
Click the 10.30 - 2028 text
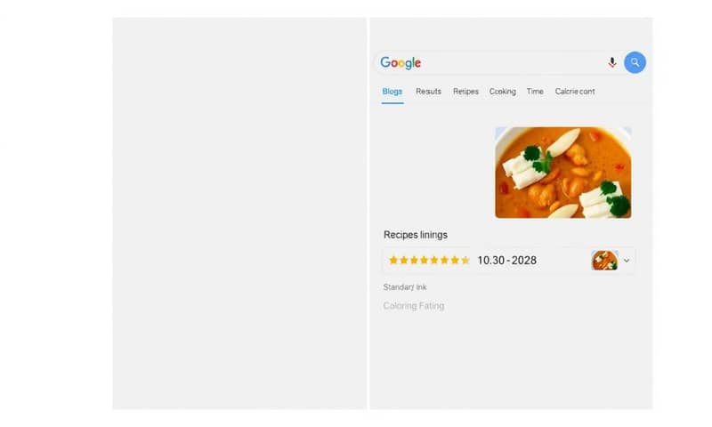click(x=506, y=261)
